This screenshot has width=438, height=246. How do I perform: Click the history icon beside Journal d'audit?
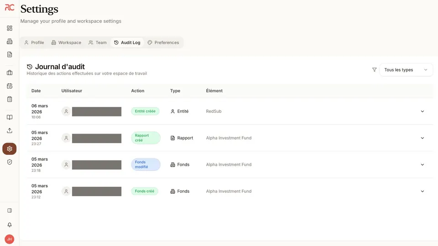pos(30,67)
